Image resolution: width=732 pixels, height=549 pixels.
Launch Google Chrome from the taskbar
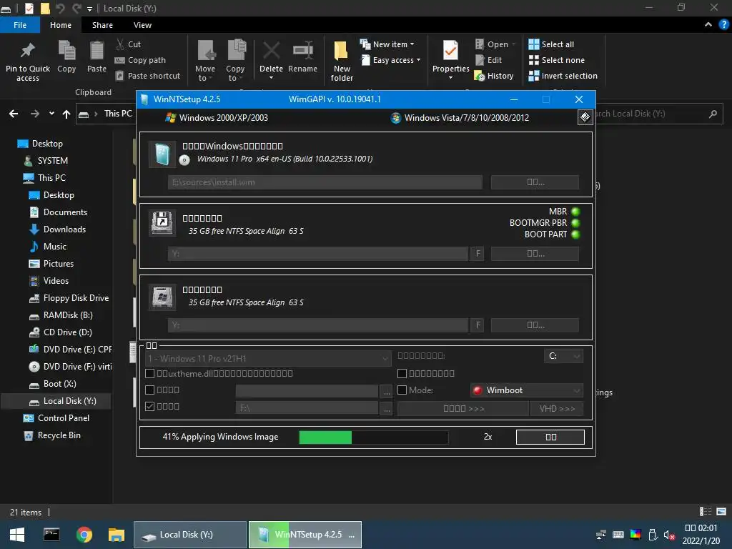(84, 535)
